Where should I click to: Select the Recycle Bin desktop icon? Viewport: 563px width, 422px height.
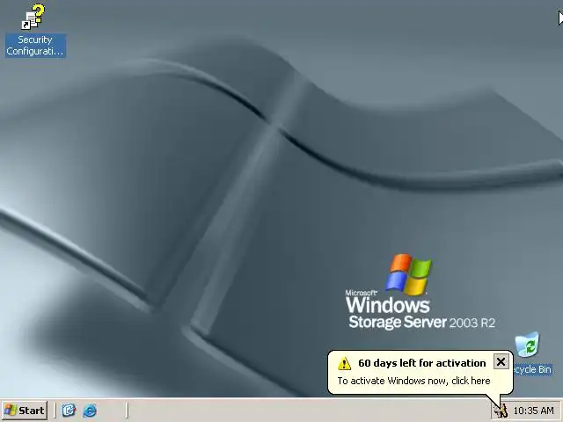click(527, 345)
